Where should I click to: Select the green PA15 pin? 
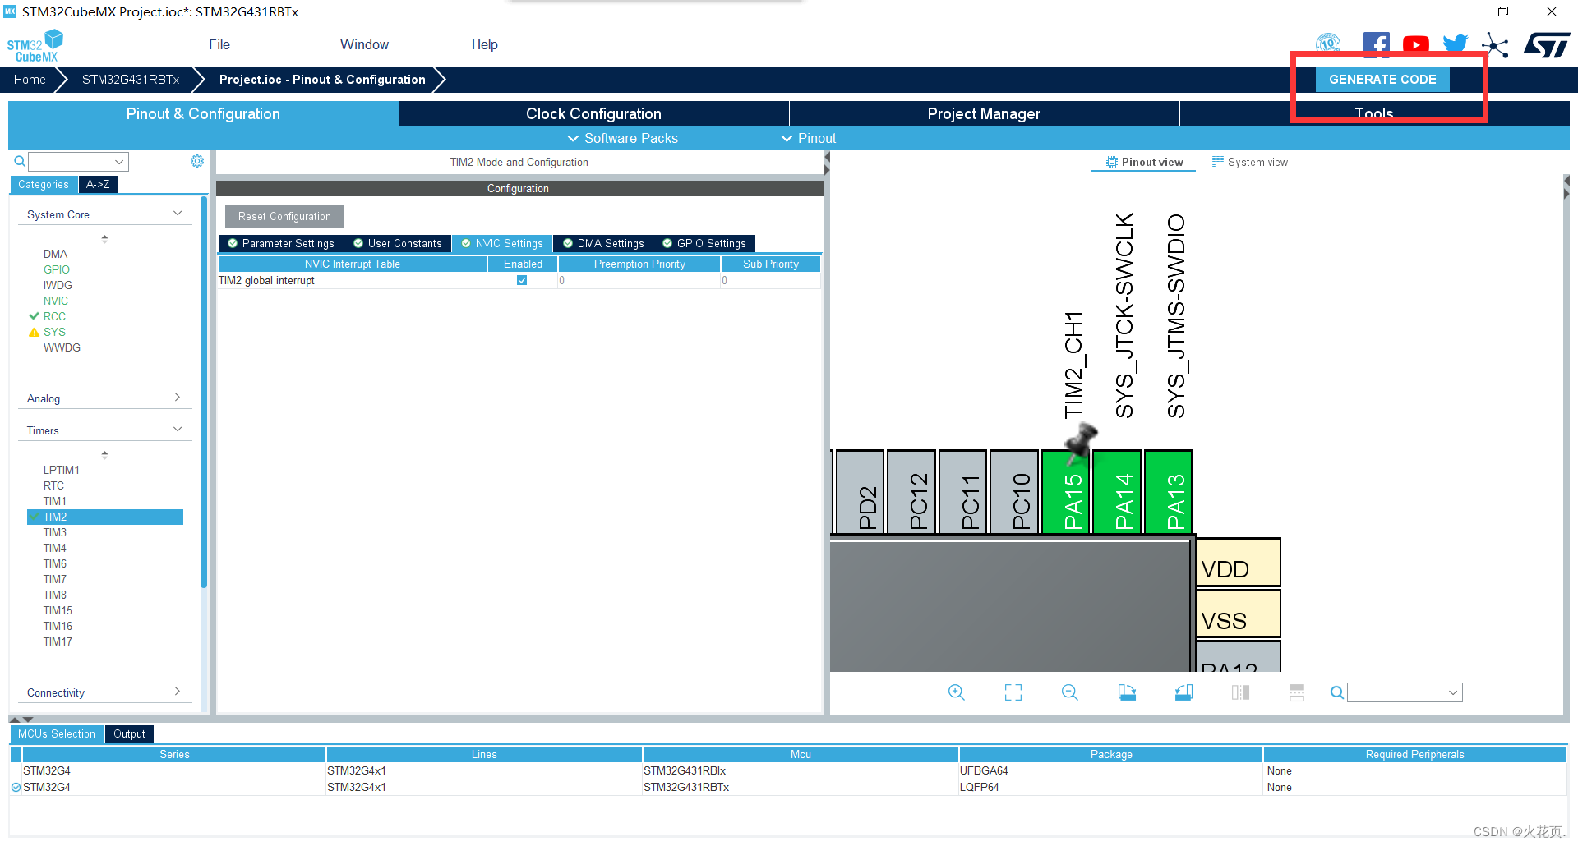[x=1066, y=492]
